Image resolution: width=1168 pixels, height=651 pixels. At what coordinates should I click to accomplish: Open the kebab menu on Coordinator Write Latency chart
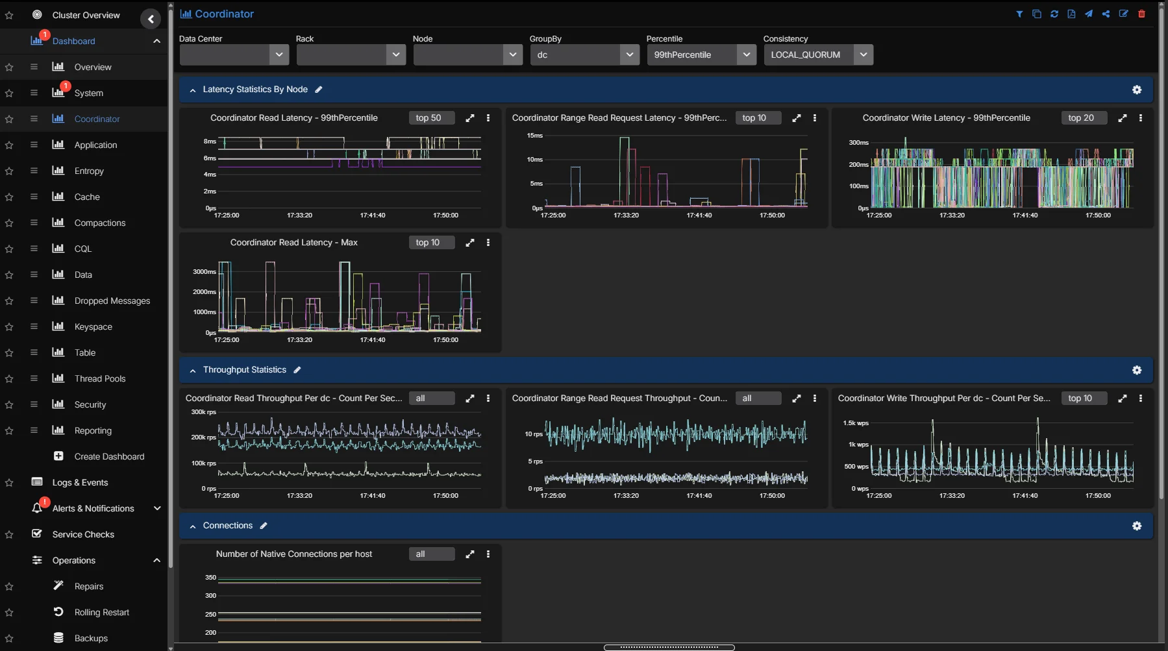click(x=1141, y=118)
